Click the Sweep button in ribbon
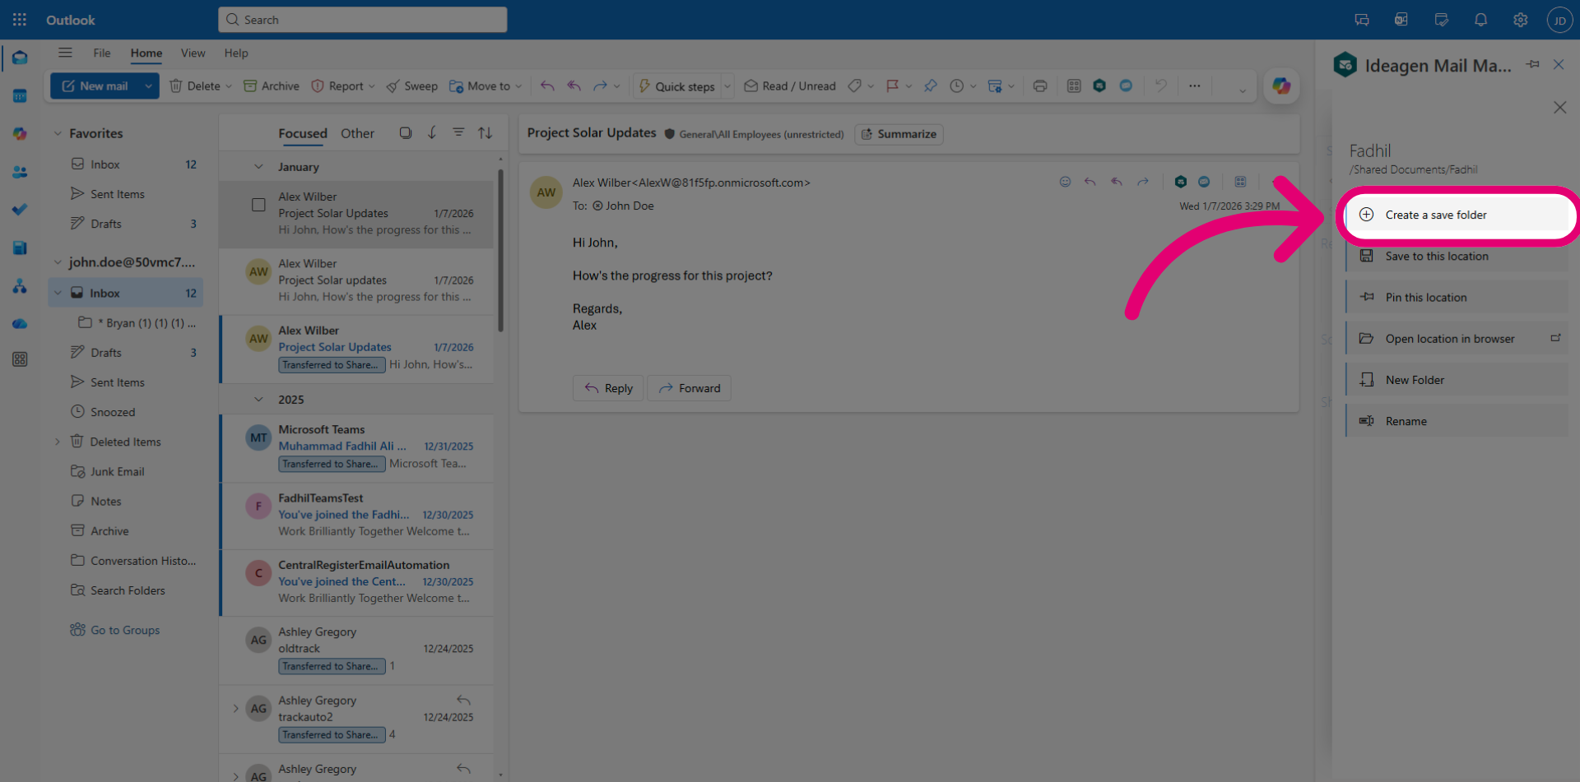The image size is (1580, 782). [411, 86]
